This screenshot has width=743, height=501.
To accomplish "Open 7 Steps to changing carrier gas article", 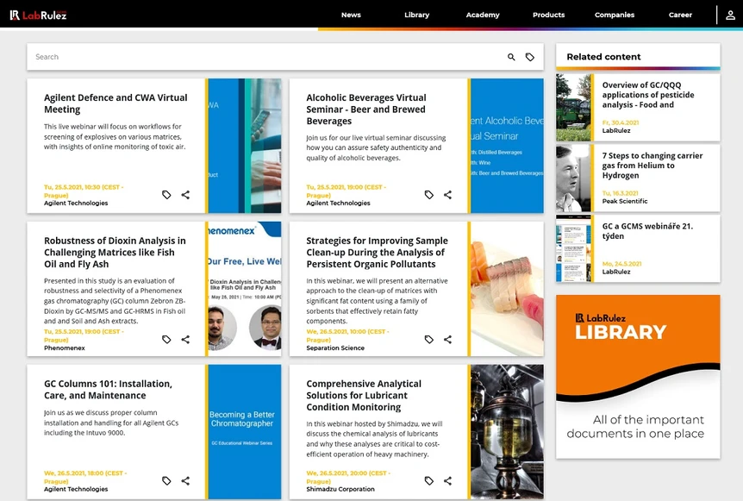I will pos(652,166).
